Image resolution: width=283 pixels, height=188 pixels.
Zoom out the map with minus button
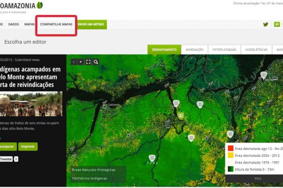click(74, 62)
